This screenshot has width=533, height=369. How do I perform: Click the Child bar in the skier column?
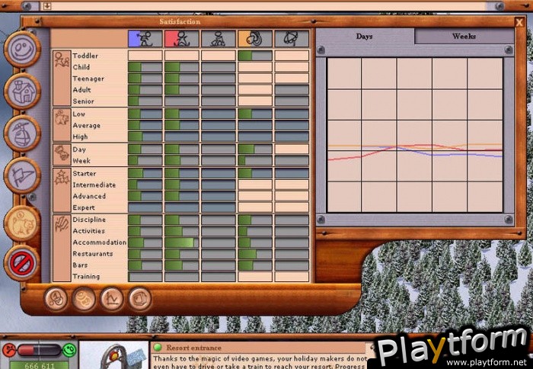(145, 67)
